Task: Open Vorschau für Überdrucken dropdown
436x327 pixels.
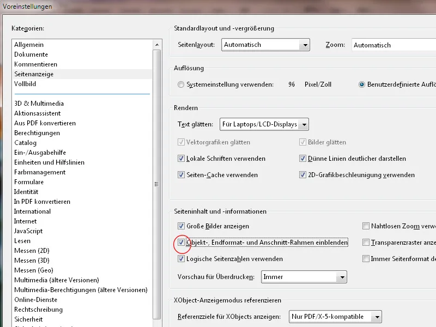Action: 304,277
